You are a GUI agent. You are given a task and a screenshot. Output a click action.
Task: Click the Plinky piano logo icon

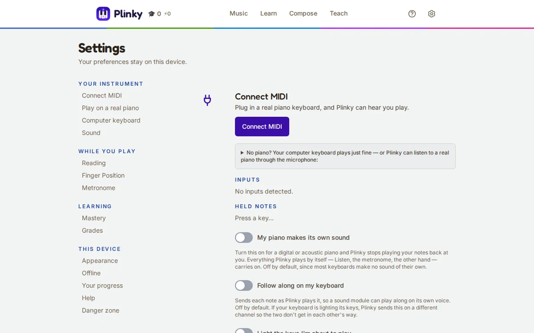coord(103,14)
